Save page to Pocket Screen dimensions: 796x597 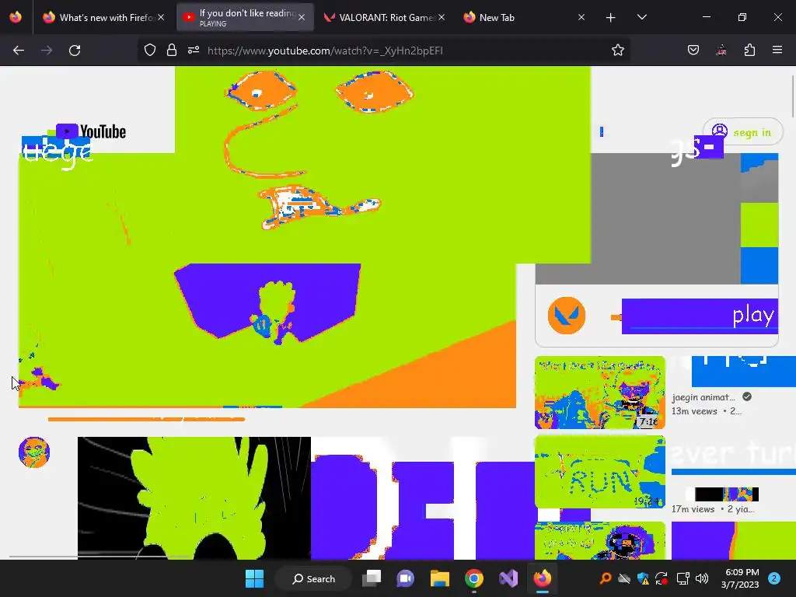coord(693,51)
